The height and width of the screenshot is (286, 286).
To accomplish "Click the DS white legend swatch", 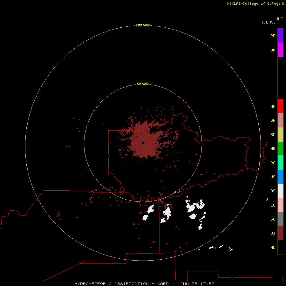I will click(281, 191).
